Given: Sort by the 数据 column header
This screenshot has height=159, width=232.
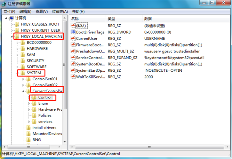Looking at the screenshot, I should (148, 19).
